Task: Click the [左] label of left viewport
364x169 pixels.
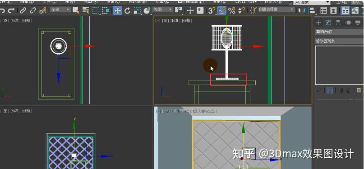Action: pyautogui.click(x=5, y=111)
